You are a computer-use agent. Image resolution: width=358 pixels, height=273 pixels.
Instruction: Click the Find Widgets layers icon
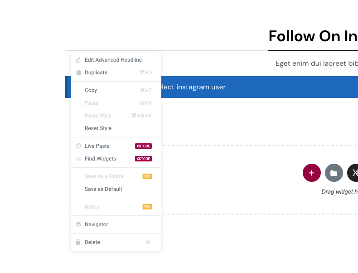[x=78, y=159]
